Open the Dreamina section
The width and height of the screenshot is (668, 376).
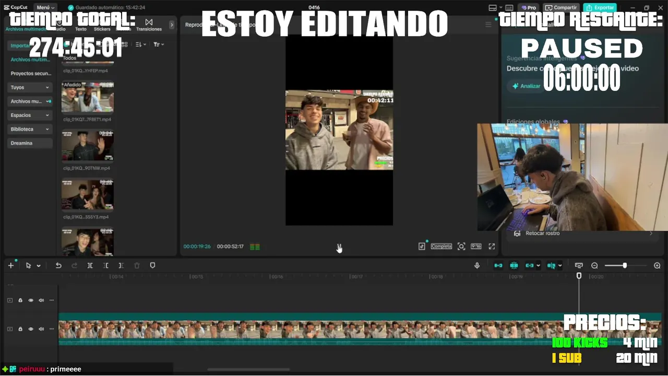click(30, 143)
